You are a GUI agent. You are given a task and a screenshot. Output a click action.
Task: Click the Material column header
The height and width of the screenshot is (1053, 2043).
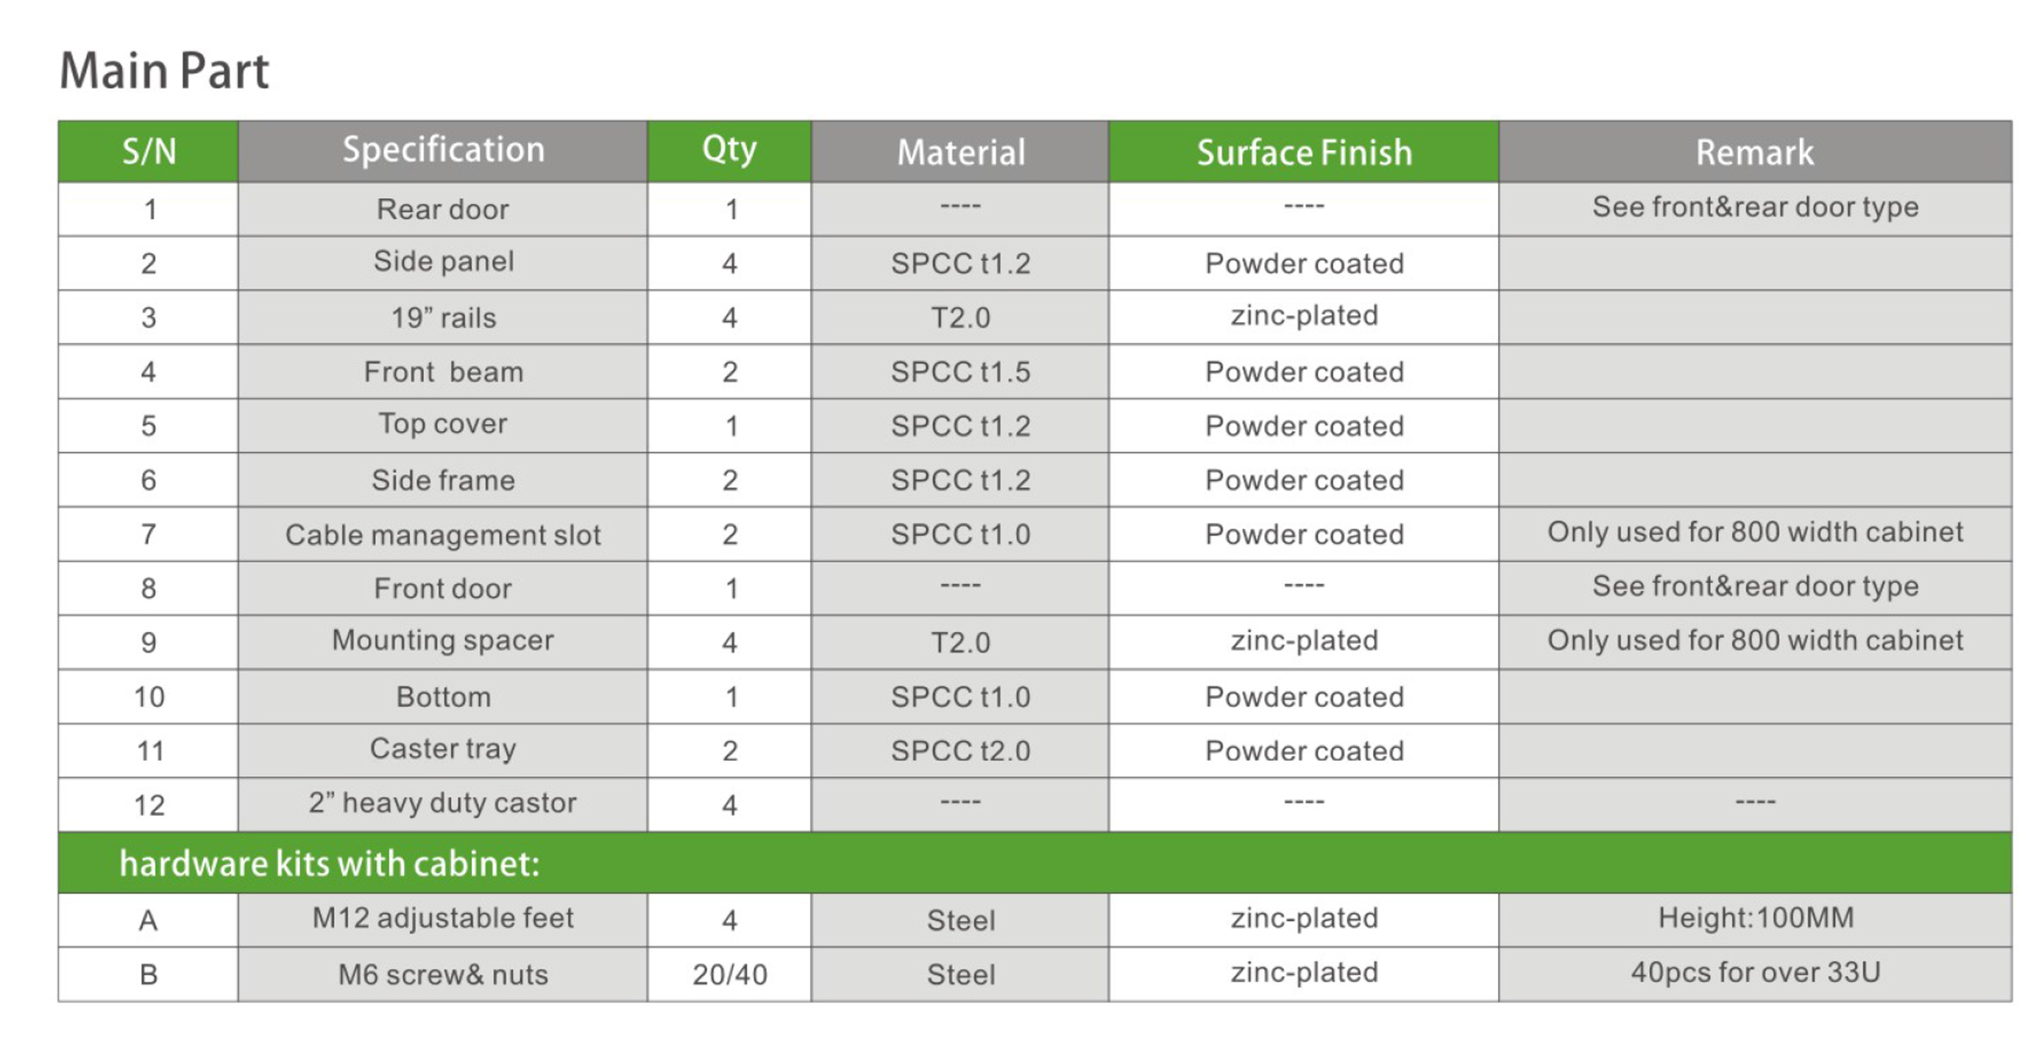click(x=960, y=152)
